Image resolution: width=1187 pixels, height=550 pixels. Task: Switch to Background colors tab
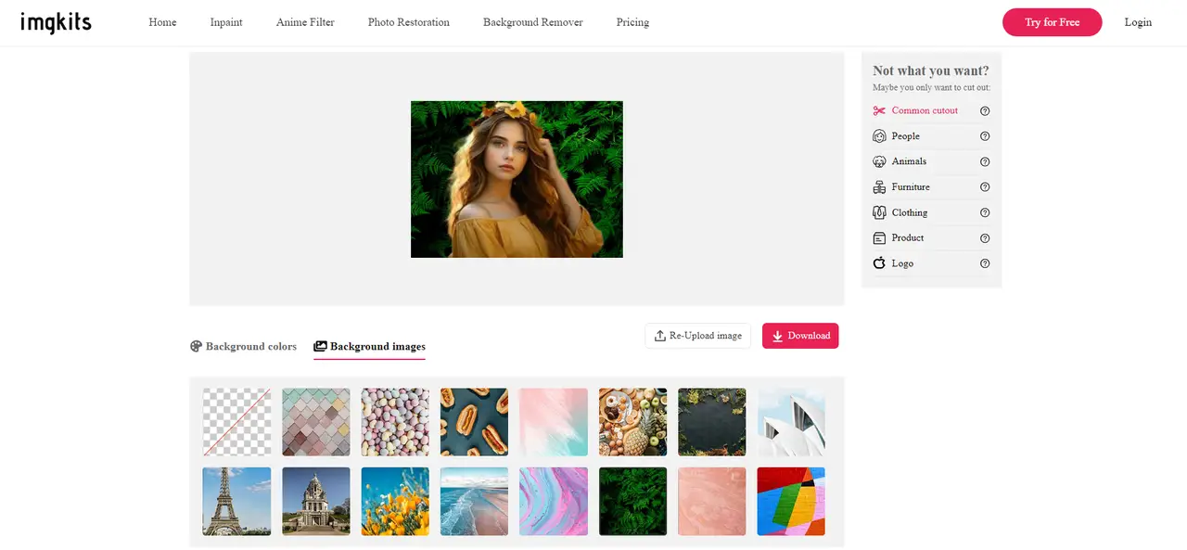tap(243, 347)
